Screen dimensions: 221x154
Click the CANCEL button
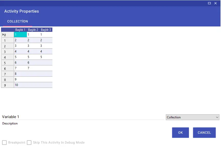pos(204,133)
